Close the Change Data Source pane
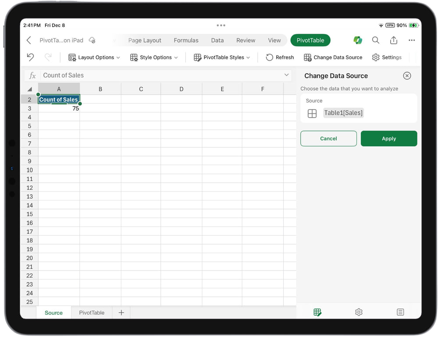This screenshot has height=338, width=438. [x=407, y=76]
